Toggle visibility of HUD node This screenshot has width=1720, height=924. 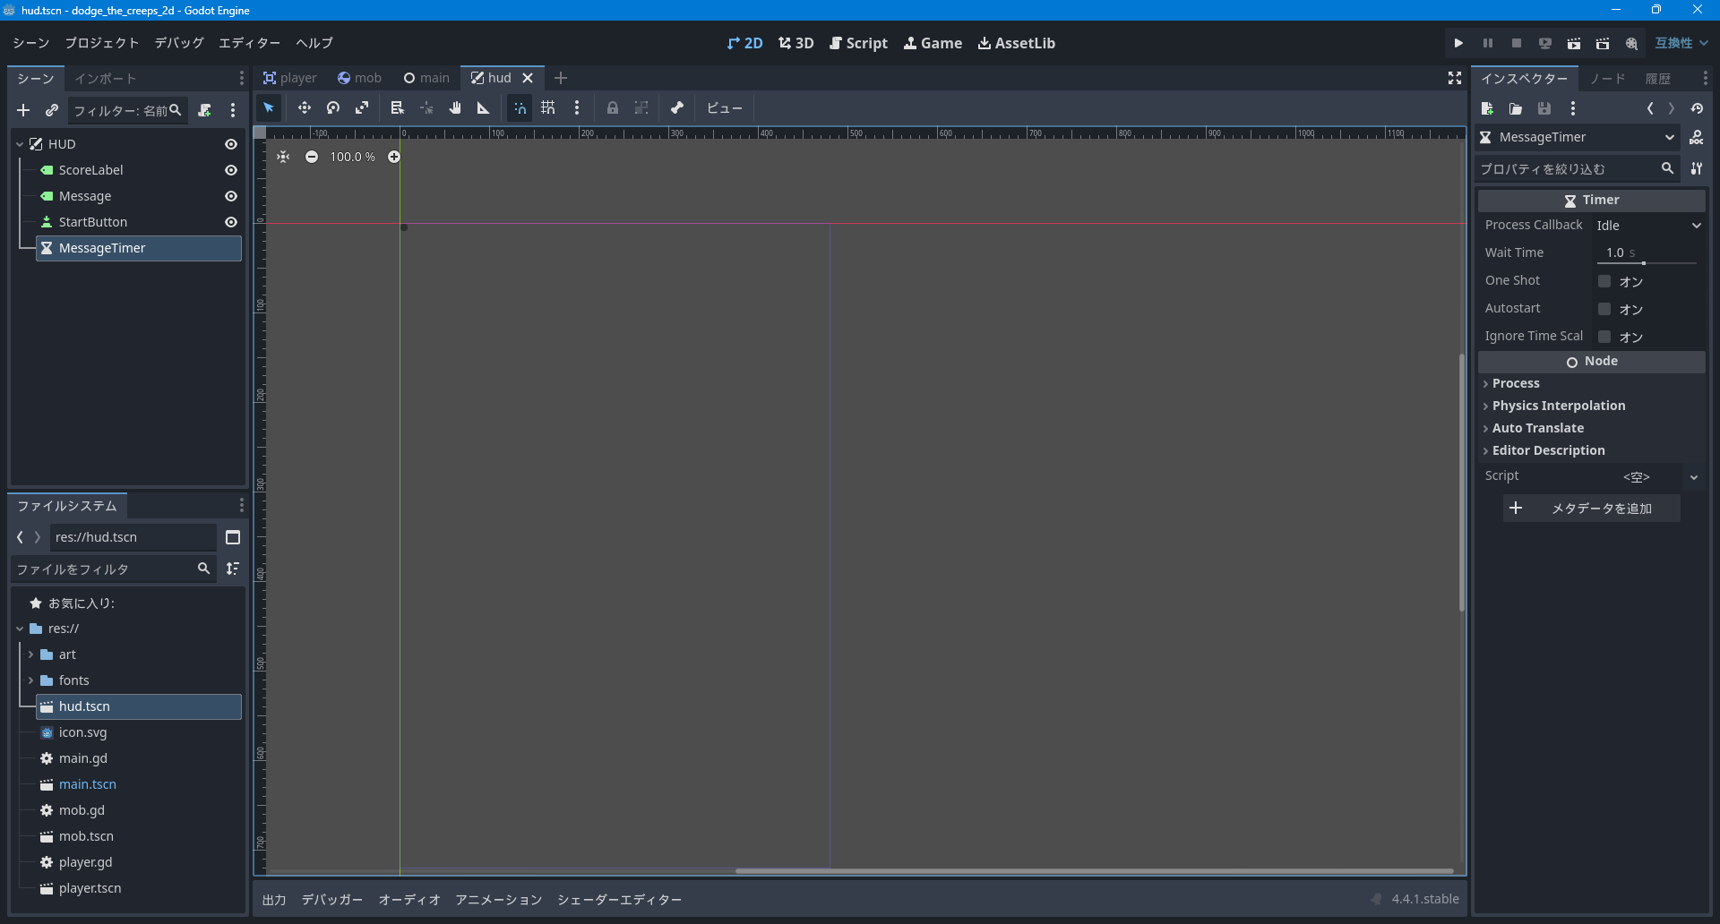[x=231, y=144]
